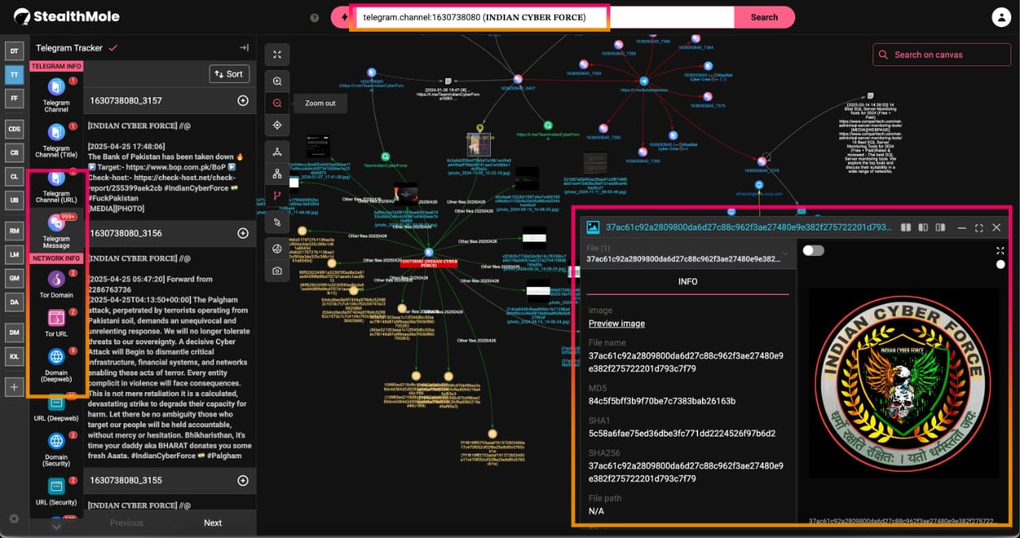The height and width of the screenshot is (538, 1020).
Task: Open the INFO tab in file panel
Action: 688,282
